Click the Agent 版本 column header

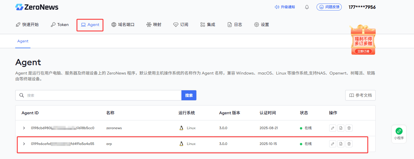[230, 113]
